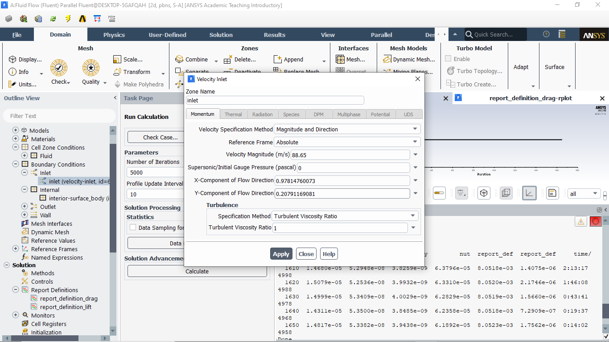Open mesh Display settings
The image size is (609, 342).
point(25,60)
